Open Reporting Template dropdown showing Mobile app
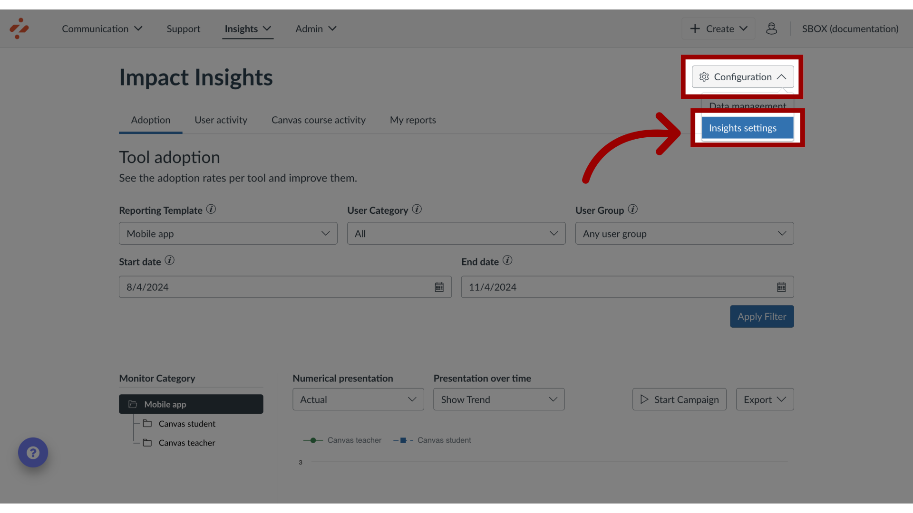The image size is (913, 513). [x=228, y=233]
